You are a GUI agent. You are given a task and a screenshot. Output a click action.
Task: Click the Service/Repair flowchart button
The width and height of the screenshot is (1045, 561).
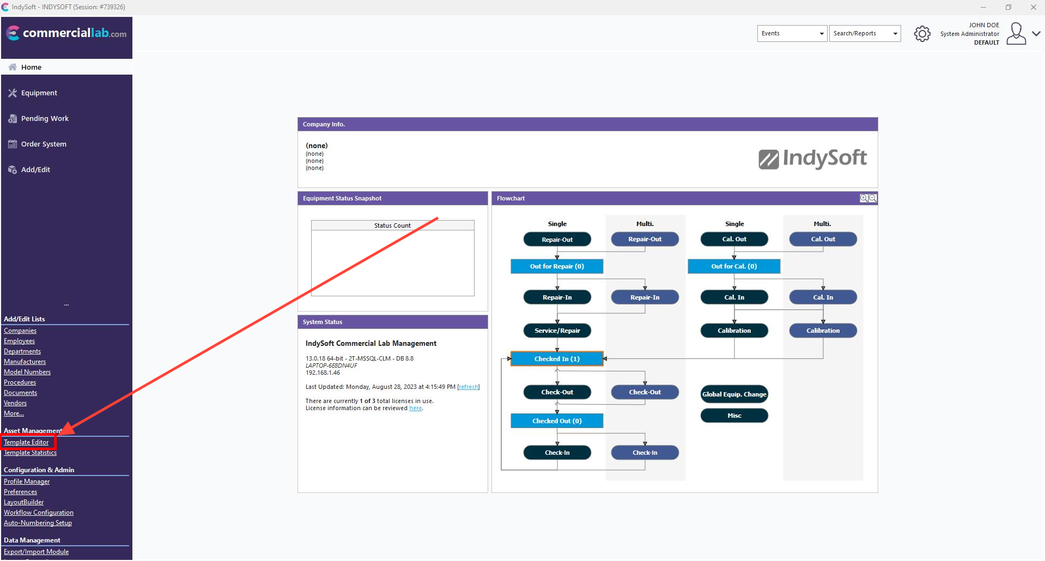point(557,331)
